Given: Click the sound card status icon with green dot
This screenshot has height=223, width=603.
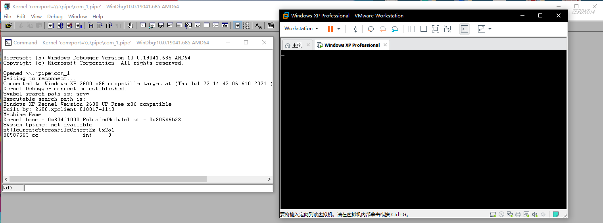Looking at the screenshot, I should (535, 214).
